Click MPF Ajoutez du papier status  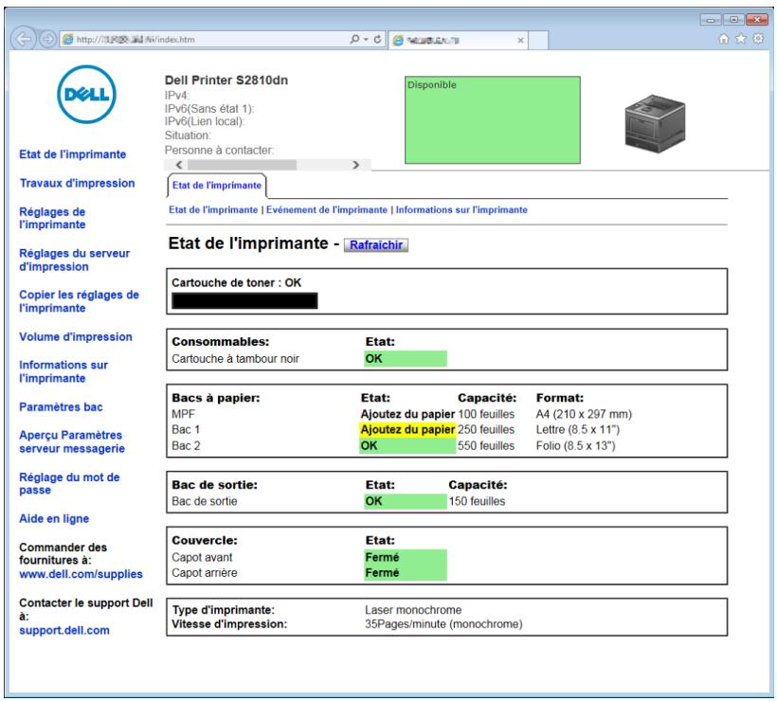click(407, 414)
